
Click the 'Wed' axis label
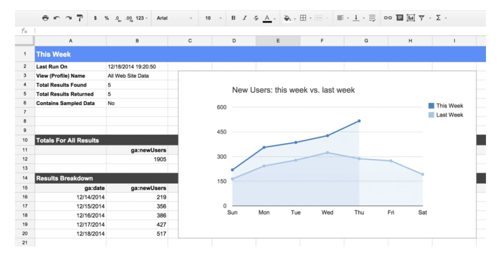coord(327,212)
